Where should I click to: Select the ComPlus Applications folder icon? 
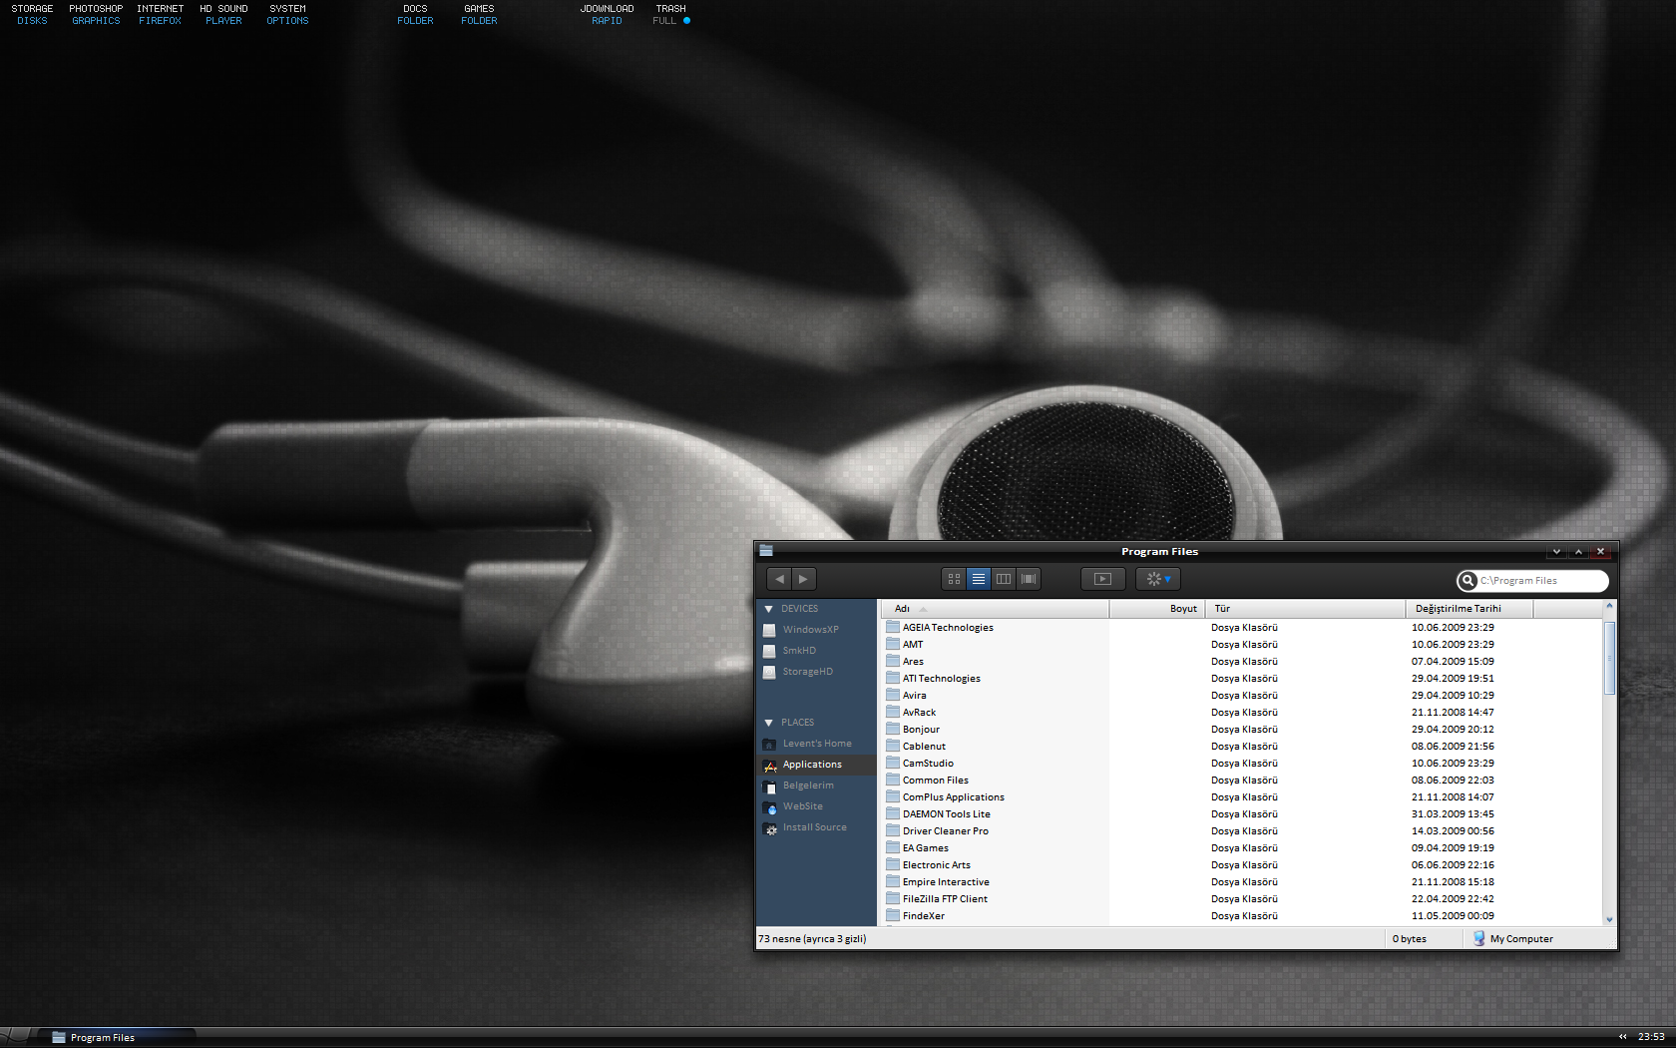point(893,796)
